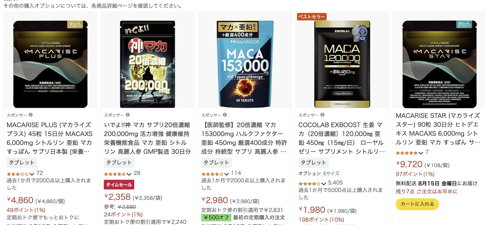Open the 6サイズ options link

click(331, 173)
